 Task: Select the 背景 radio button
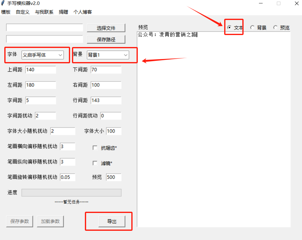point(252,28)
